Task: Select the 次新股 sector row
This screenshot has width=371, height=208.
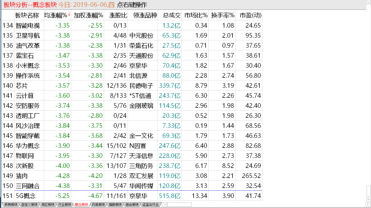Action: tap(132, 166)
